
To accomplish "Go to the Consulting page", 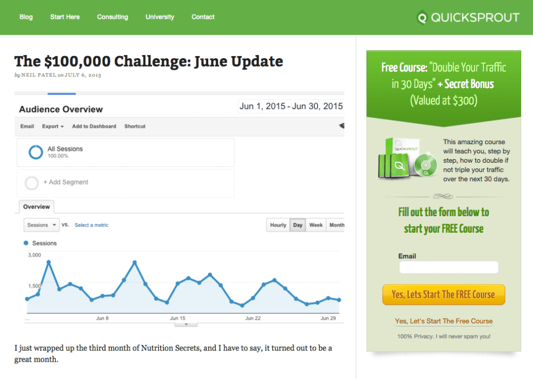I will (112, 17).
